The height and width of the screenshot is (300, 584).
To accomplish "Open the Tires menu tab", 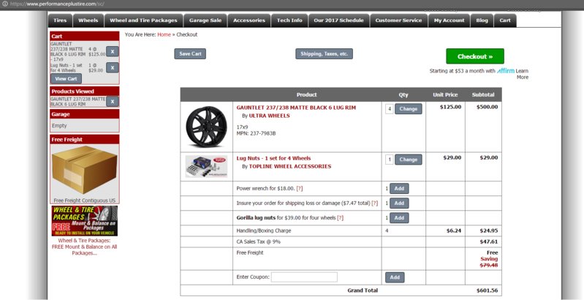I will (x=60, y=20).
